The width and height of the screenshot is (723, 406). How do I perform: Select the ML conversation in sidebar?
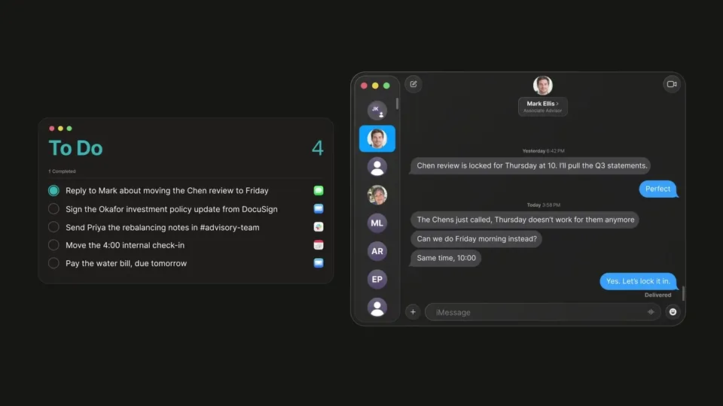pyautogui.click(x=377, y=223)
